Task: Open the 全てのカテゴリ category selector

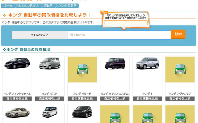Action: [39, 35]
